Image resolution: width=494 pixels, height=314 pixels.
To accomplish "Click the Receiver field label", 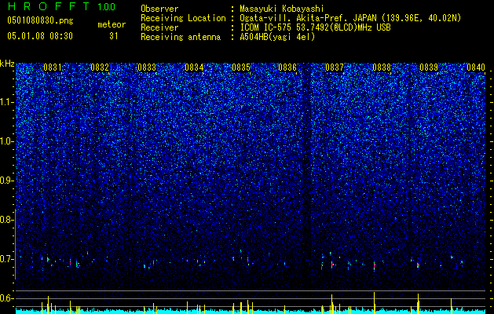I will (159, 27).
